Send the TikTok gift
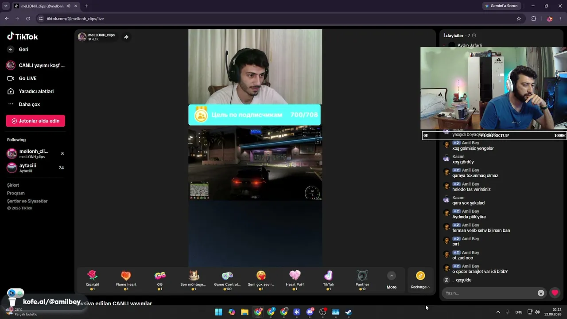567x319 pixels. click(x=328, y=280)
